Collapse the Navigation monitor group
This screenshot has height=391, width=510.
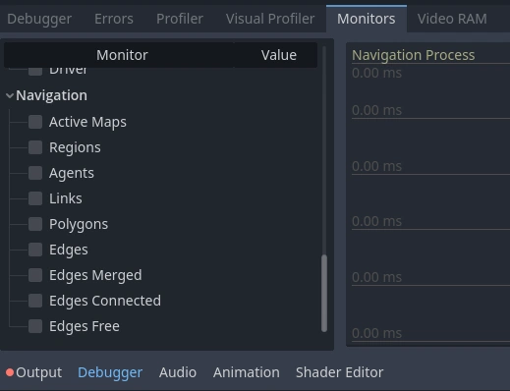pos(10,95)
